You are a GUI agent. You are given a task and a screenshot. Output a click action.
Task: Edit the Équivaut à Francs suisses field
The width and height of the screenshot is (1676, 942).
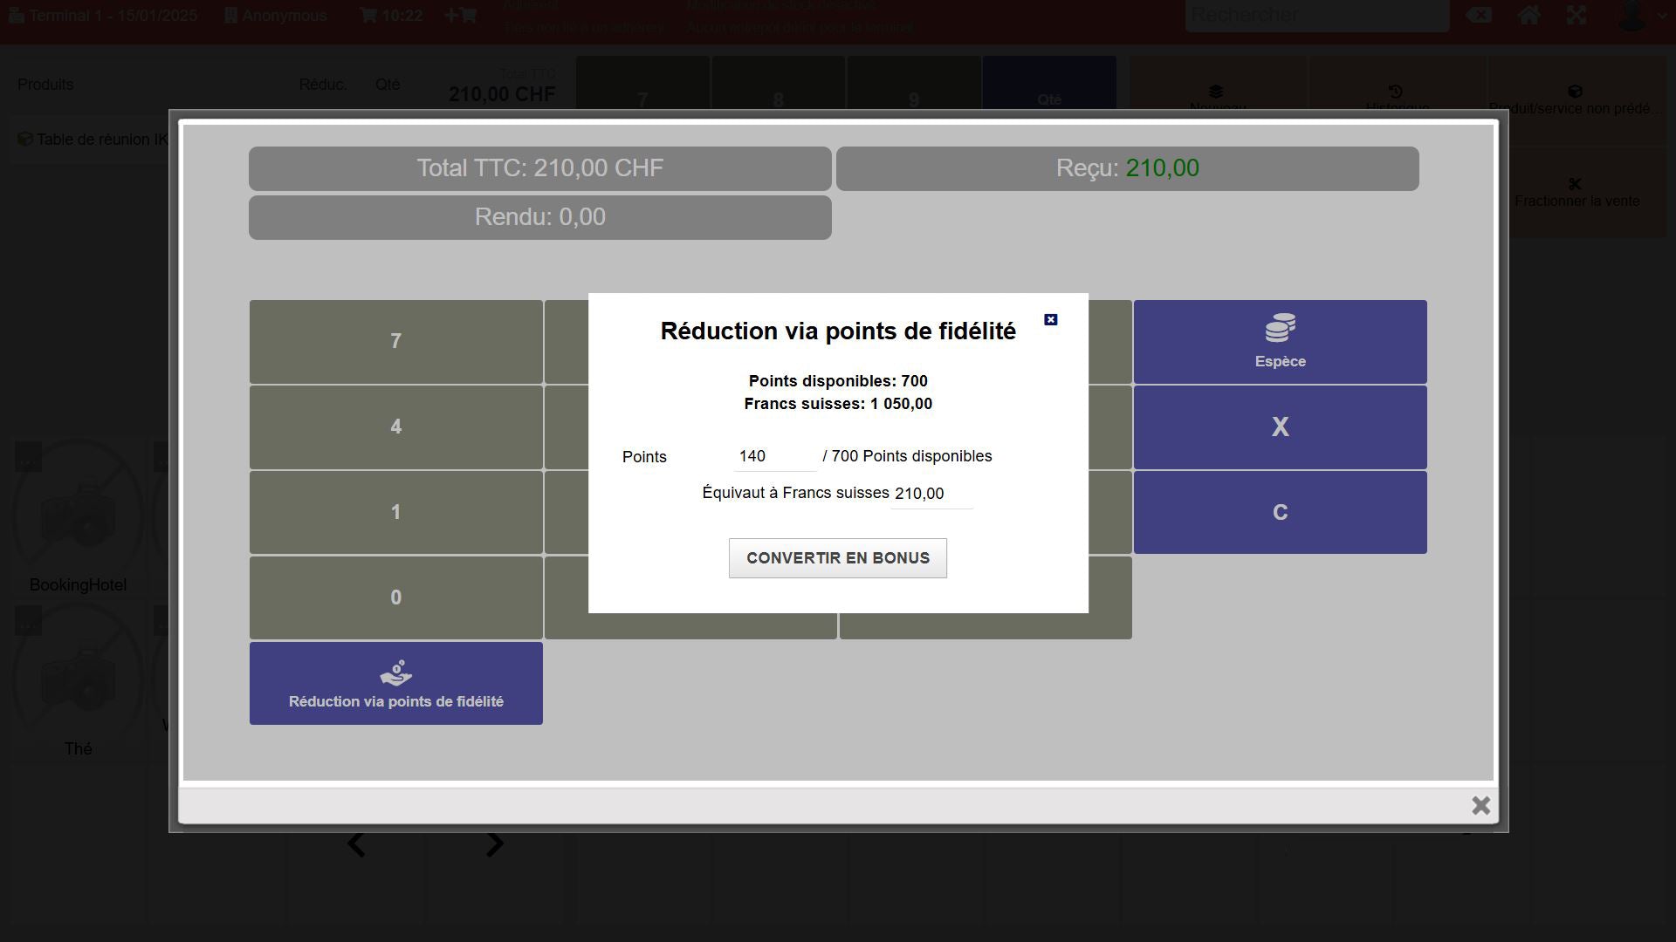point(931,495)
